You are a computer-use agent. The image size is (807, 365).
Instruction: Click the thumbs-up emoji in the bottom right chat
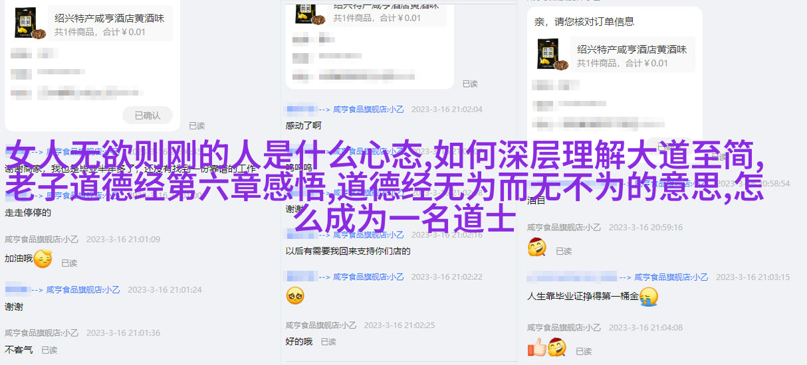[536, 346]
